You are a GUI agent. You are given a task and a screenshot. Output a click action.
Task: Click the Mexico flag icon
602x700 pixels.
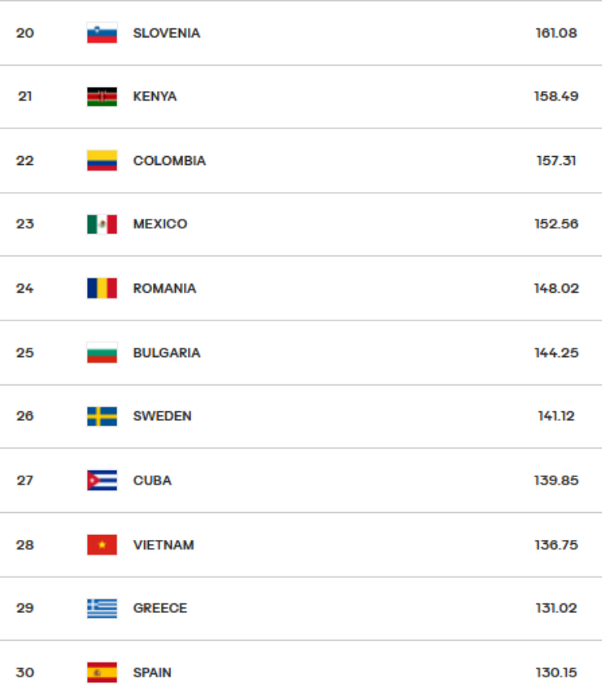[x=102, y=224]
